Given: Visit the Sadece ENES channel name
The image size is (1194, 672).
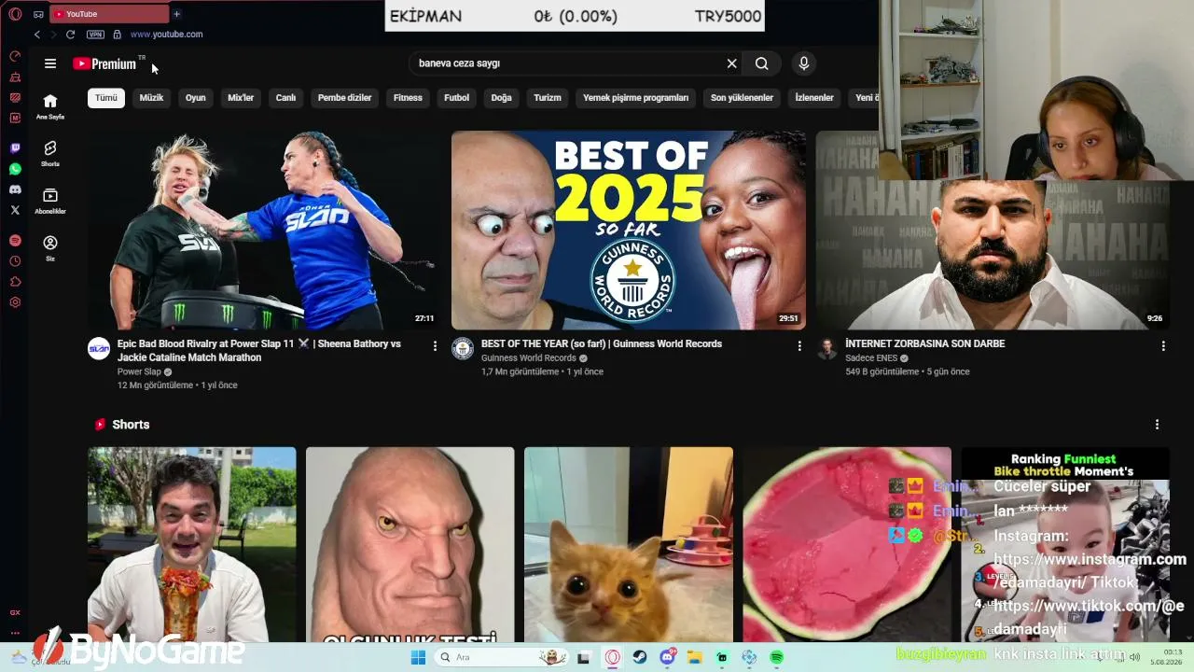Looking at the screenshot, I should coord(871,358).
